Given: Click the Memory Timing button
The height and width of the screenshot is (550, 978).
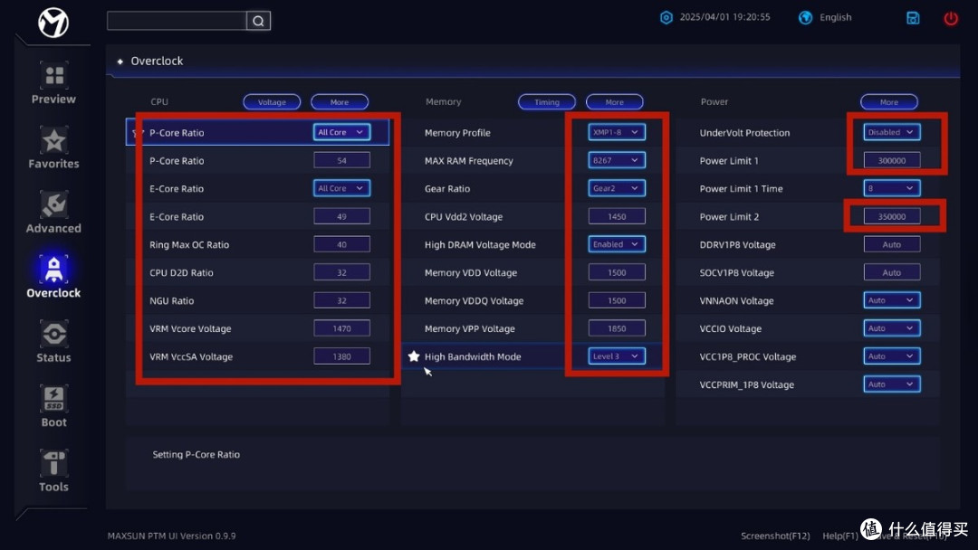Looking at the screenshot, I should click(x=547, y=102).
